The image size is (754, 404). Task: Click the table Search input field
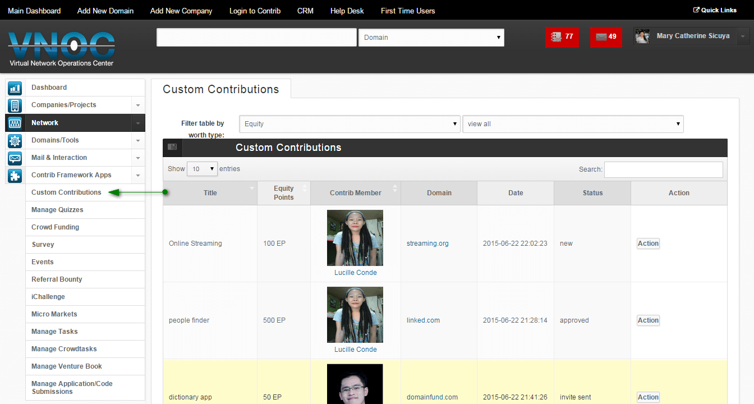pyautogui.click(x=664, y=169)
